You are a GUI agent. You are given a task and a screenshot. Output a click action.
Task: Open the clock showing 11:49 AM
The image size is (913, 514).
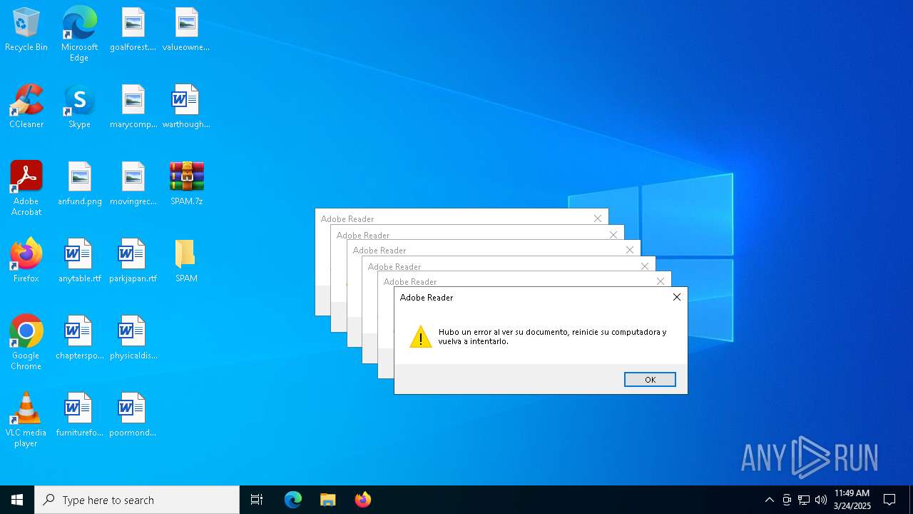pyautogui.click(x=852, y=500)
